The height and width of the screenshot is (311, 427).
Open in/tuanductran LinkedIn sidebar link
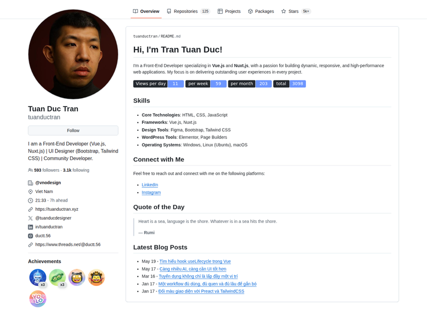point(49,227)
